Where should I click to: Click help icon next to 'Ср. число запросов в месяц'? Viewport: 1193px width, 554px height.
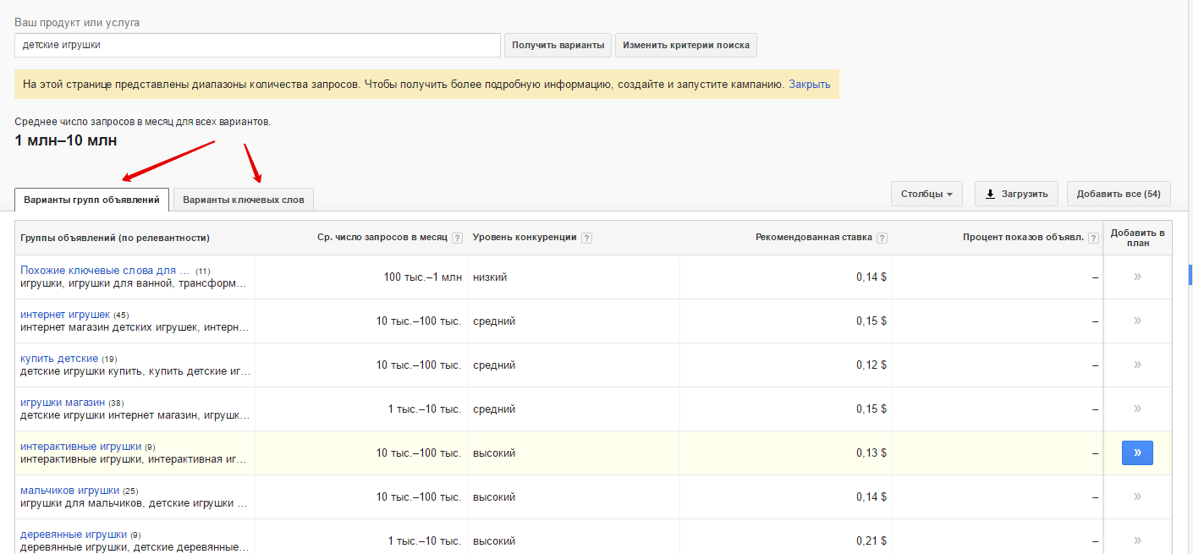[x=458, y=238]
